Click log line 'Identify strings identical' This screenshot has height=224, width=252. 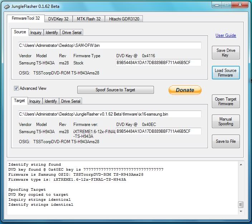point(41,205)
